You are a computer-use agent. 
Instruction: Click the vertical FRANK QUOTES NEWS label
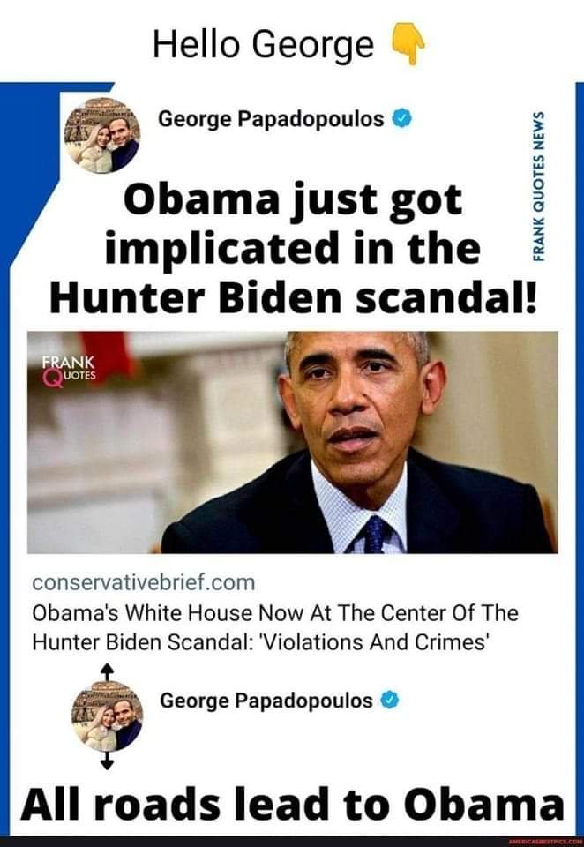click(x=538, y=186)
